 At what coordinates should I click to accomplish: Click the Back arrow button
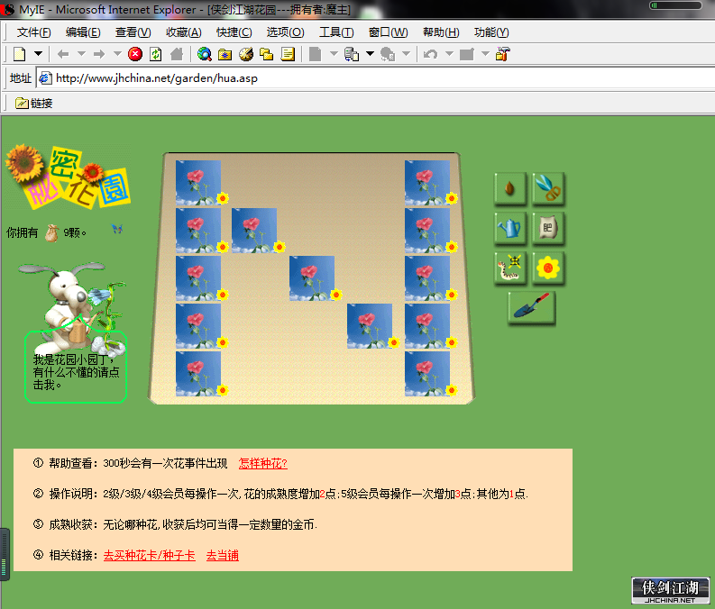coord(63,54)
